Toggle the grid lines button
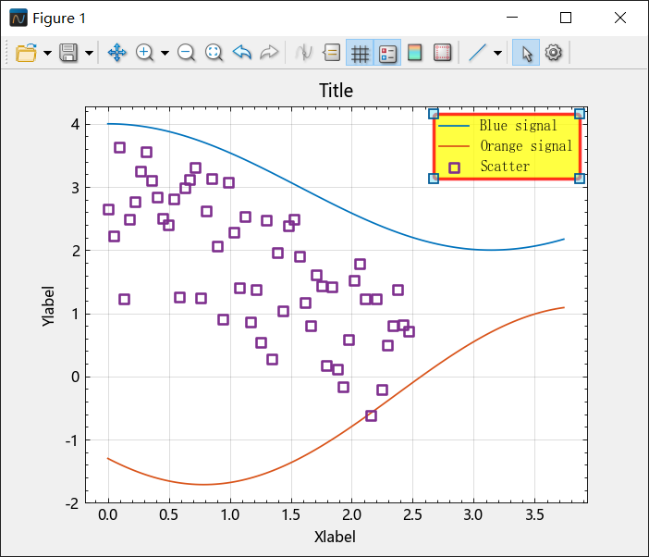The width and height of the screenshot is (649, 557). [360, 53]
